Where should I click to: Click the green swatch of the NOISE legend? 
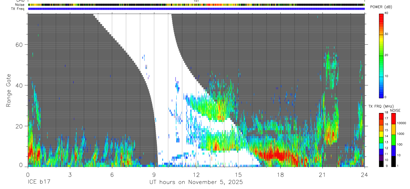click(393, 140)
